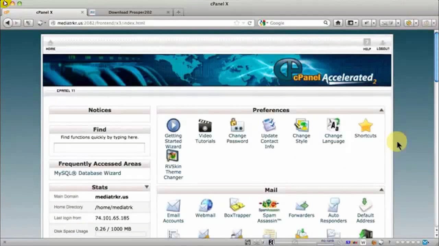Close the cPanel X tab
Image resolution: width=439 pixels, height=246 pixels.
[x=82, y=12]
